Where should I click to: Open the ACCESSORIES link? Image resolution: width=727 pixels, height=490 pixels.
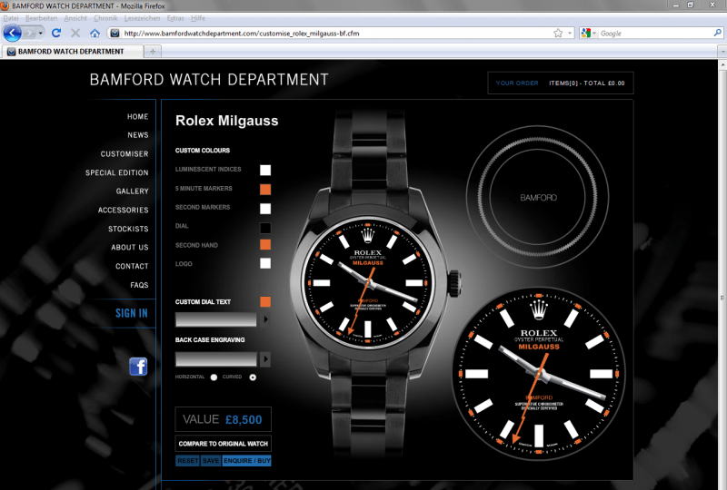click(x=123, y=211)
